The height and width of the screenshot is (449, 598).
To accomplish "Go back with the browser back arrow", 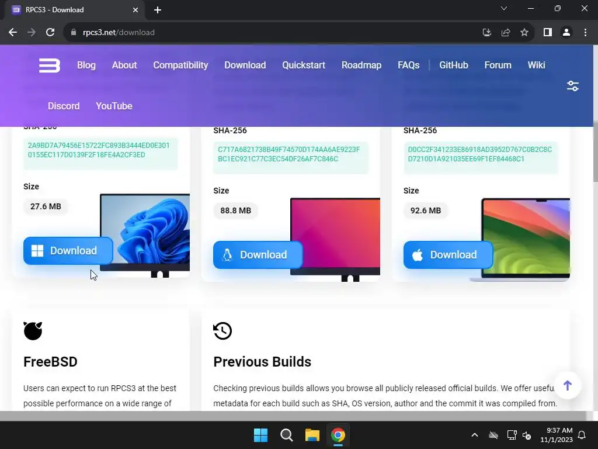I will (13, 33).
